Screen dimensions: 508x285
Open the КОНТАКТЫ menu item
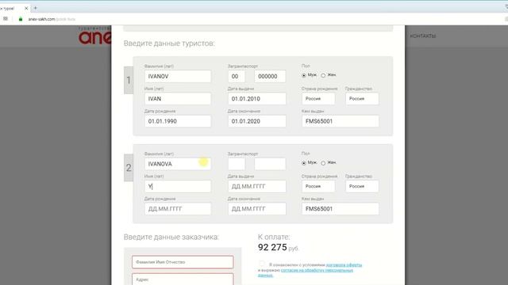click(423, 36)
